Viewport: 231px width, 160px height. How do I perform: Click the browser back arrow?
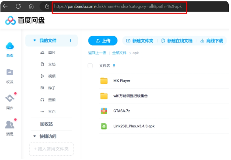click(x=5, y=6)
